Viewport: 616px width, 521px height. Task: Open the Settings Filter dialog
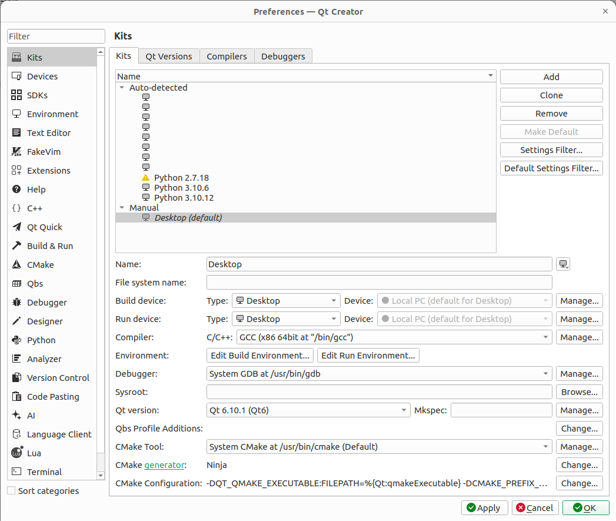click(551, 150)
